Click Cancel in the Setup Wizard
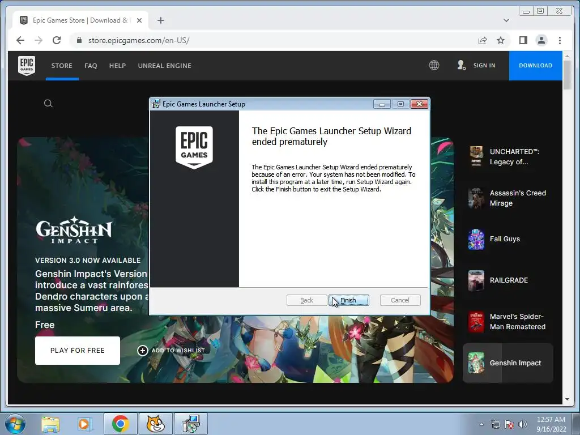 (x=400, y=300)
